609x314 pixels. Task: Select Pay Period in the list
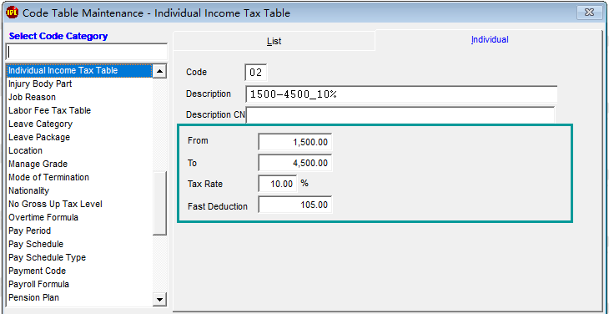click(x=79, y=230)
